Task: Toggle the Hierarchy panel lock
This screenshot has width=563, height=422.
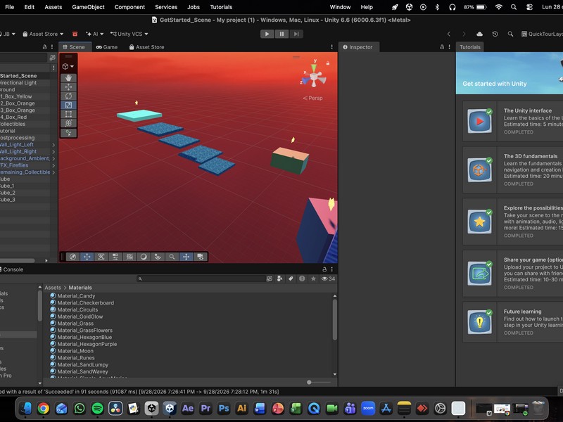Action: coord(44,47)
